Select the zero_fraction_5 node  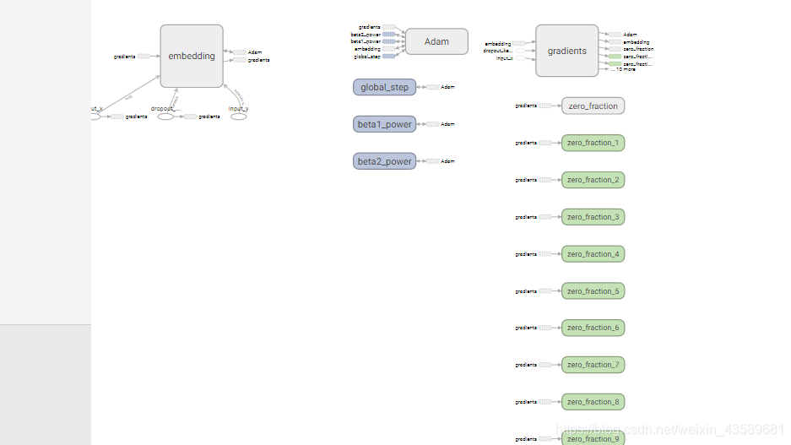pyautogui.click(x=593, y=291)
